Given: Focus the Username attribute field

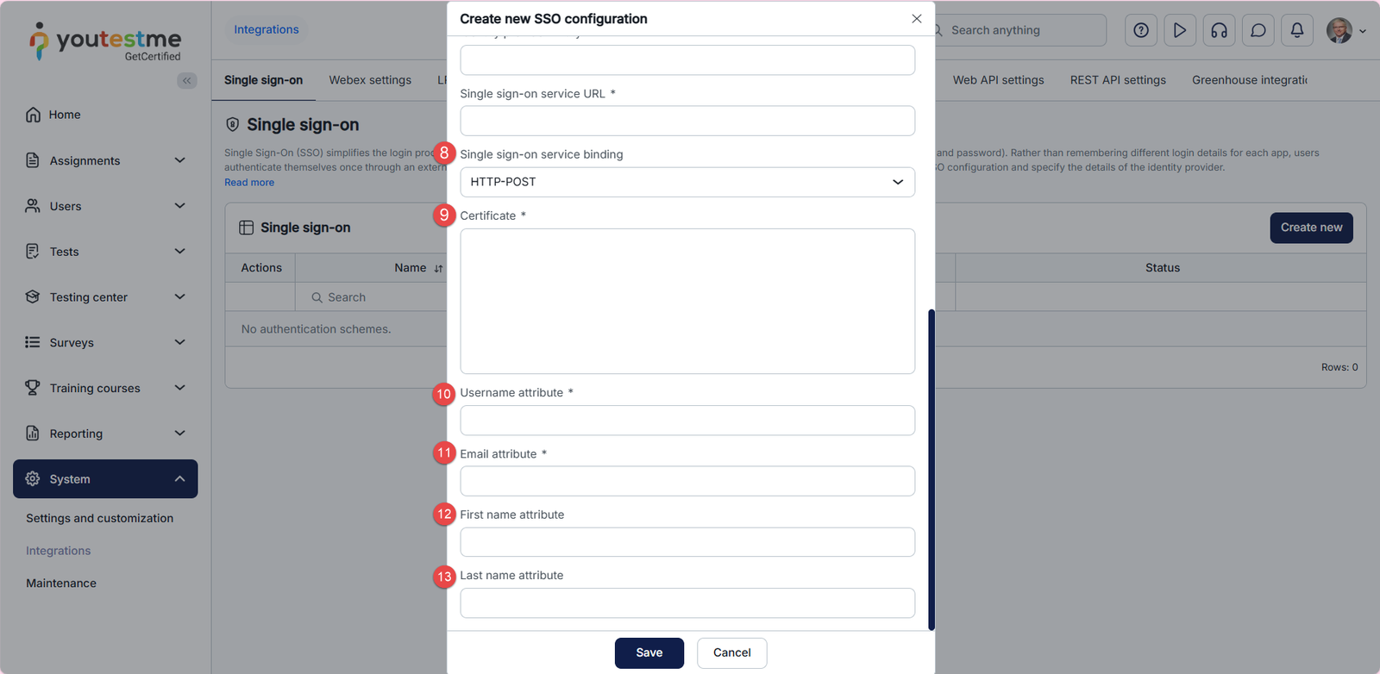Looking at the screenshot, I should (687, 421).
